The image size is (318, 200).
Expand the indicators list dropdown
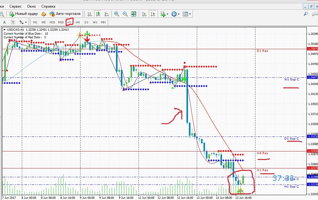pos(165,14)
